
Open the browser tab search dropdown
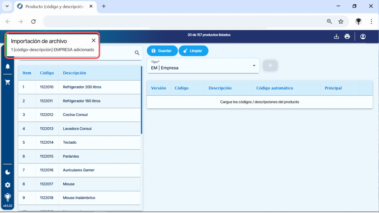click(7, 6)
